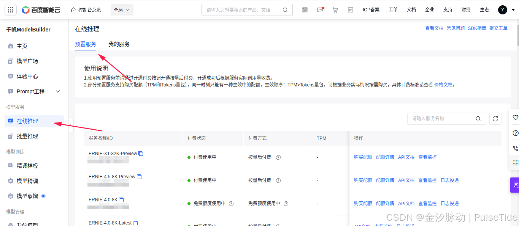Click the refresh button beside service search
519x226 pixels.
coord(495,119)
